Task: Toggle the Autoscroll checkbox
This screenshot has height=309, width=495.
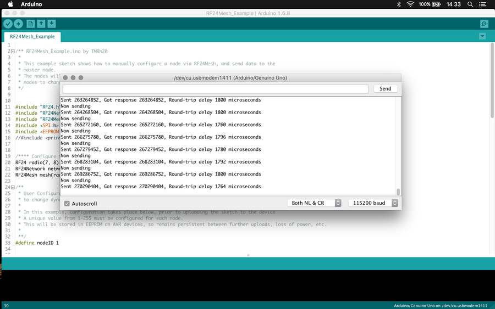Action: [67, 204]
